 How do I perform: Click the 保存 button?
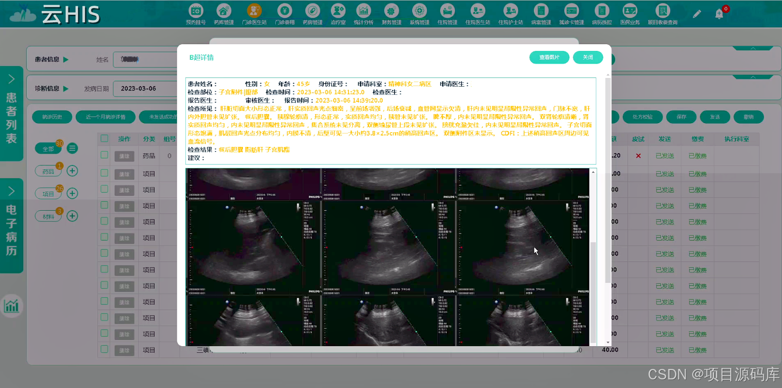coord(681,117)
